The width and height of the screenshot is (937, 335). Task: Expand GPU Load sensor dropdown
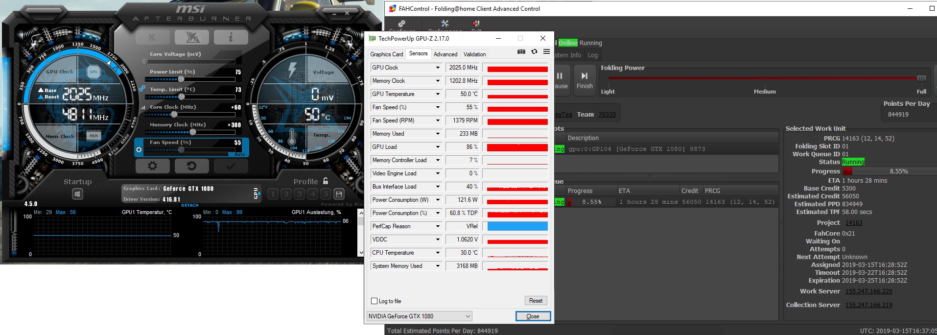(438, 147)
